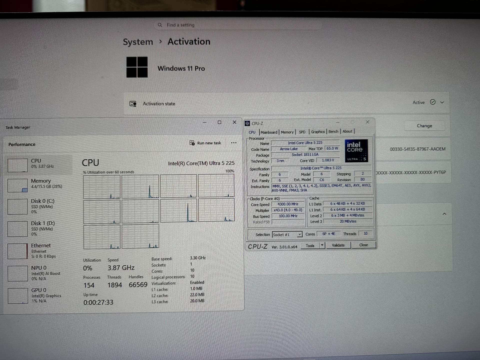Minimize the Task Manager window
This screenshot has height=360, width=480.
pos(204,122)
